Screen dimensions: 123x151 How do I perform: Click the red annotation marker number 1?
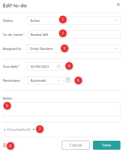[63, 20]
